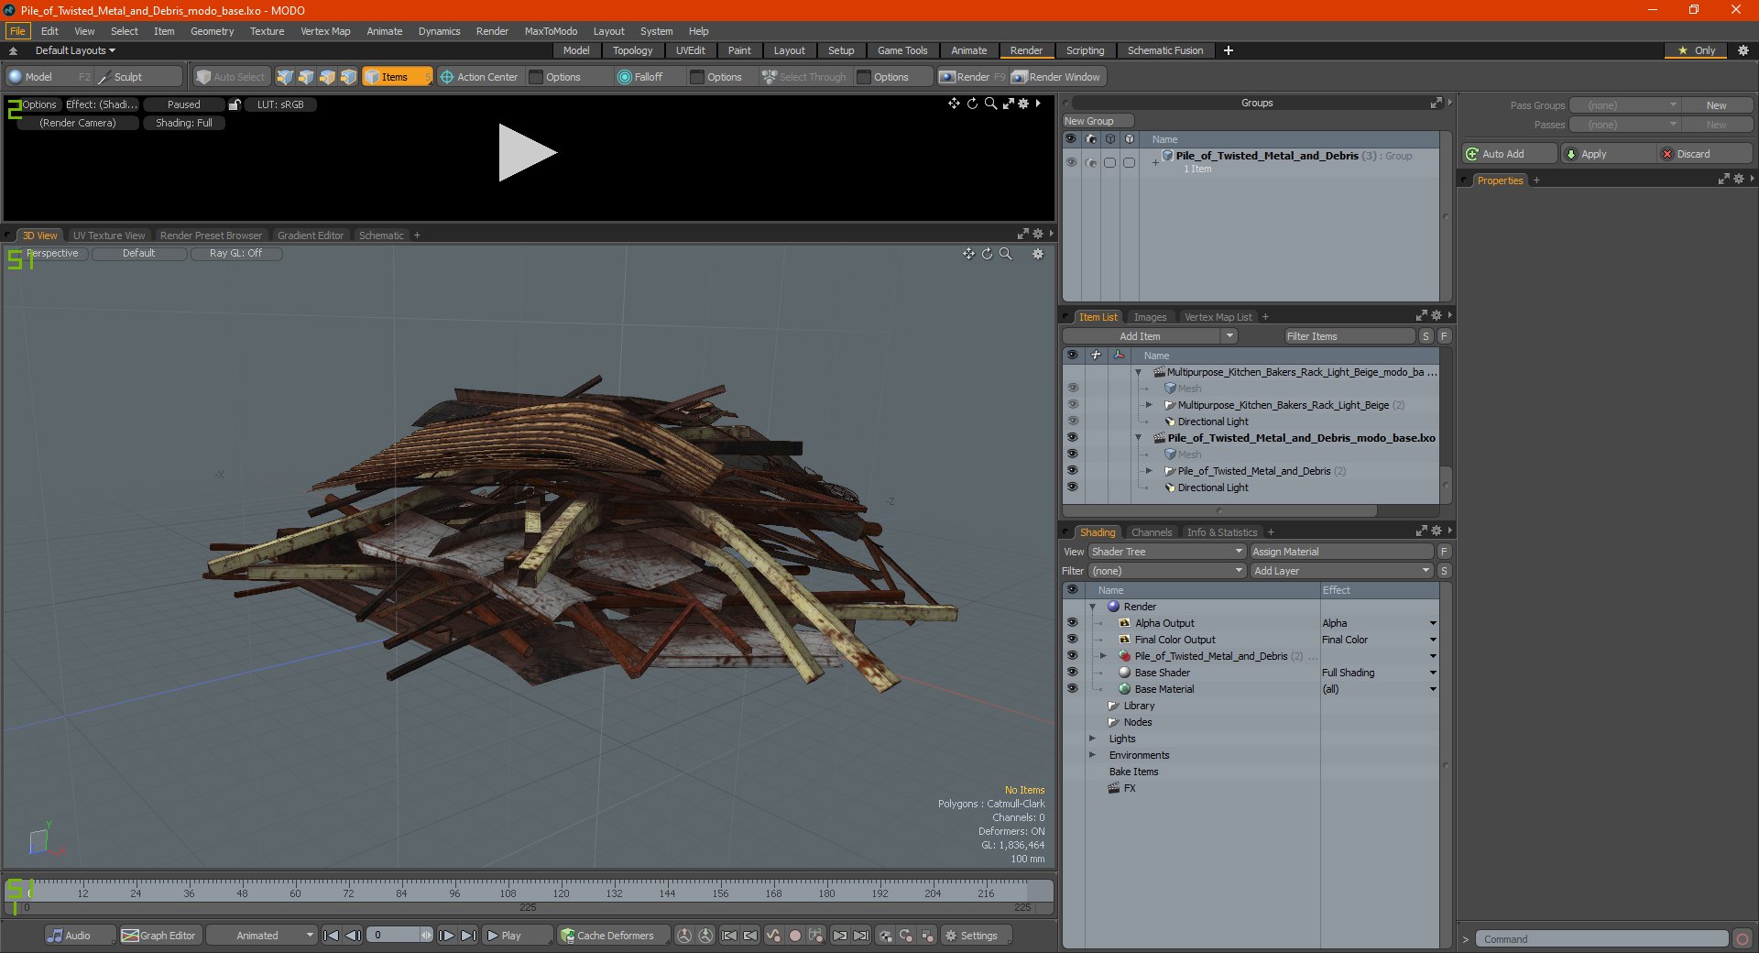Select the Vertices selection mode cube icon
1759x953 pixels.
[x=285, y=77]
